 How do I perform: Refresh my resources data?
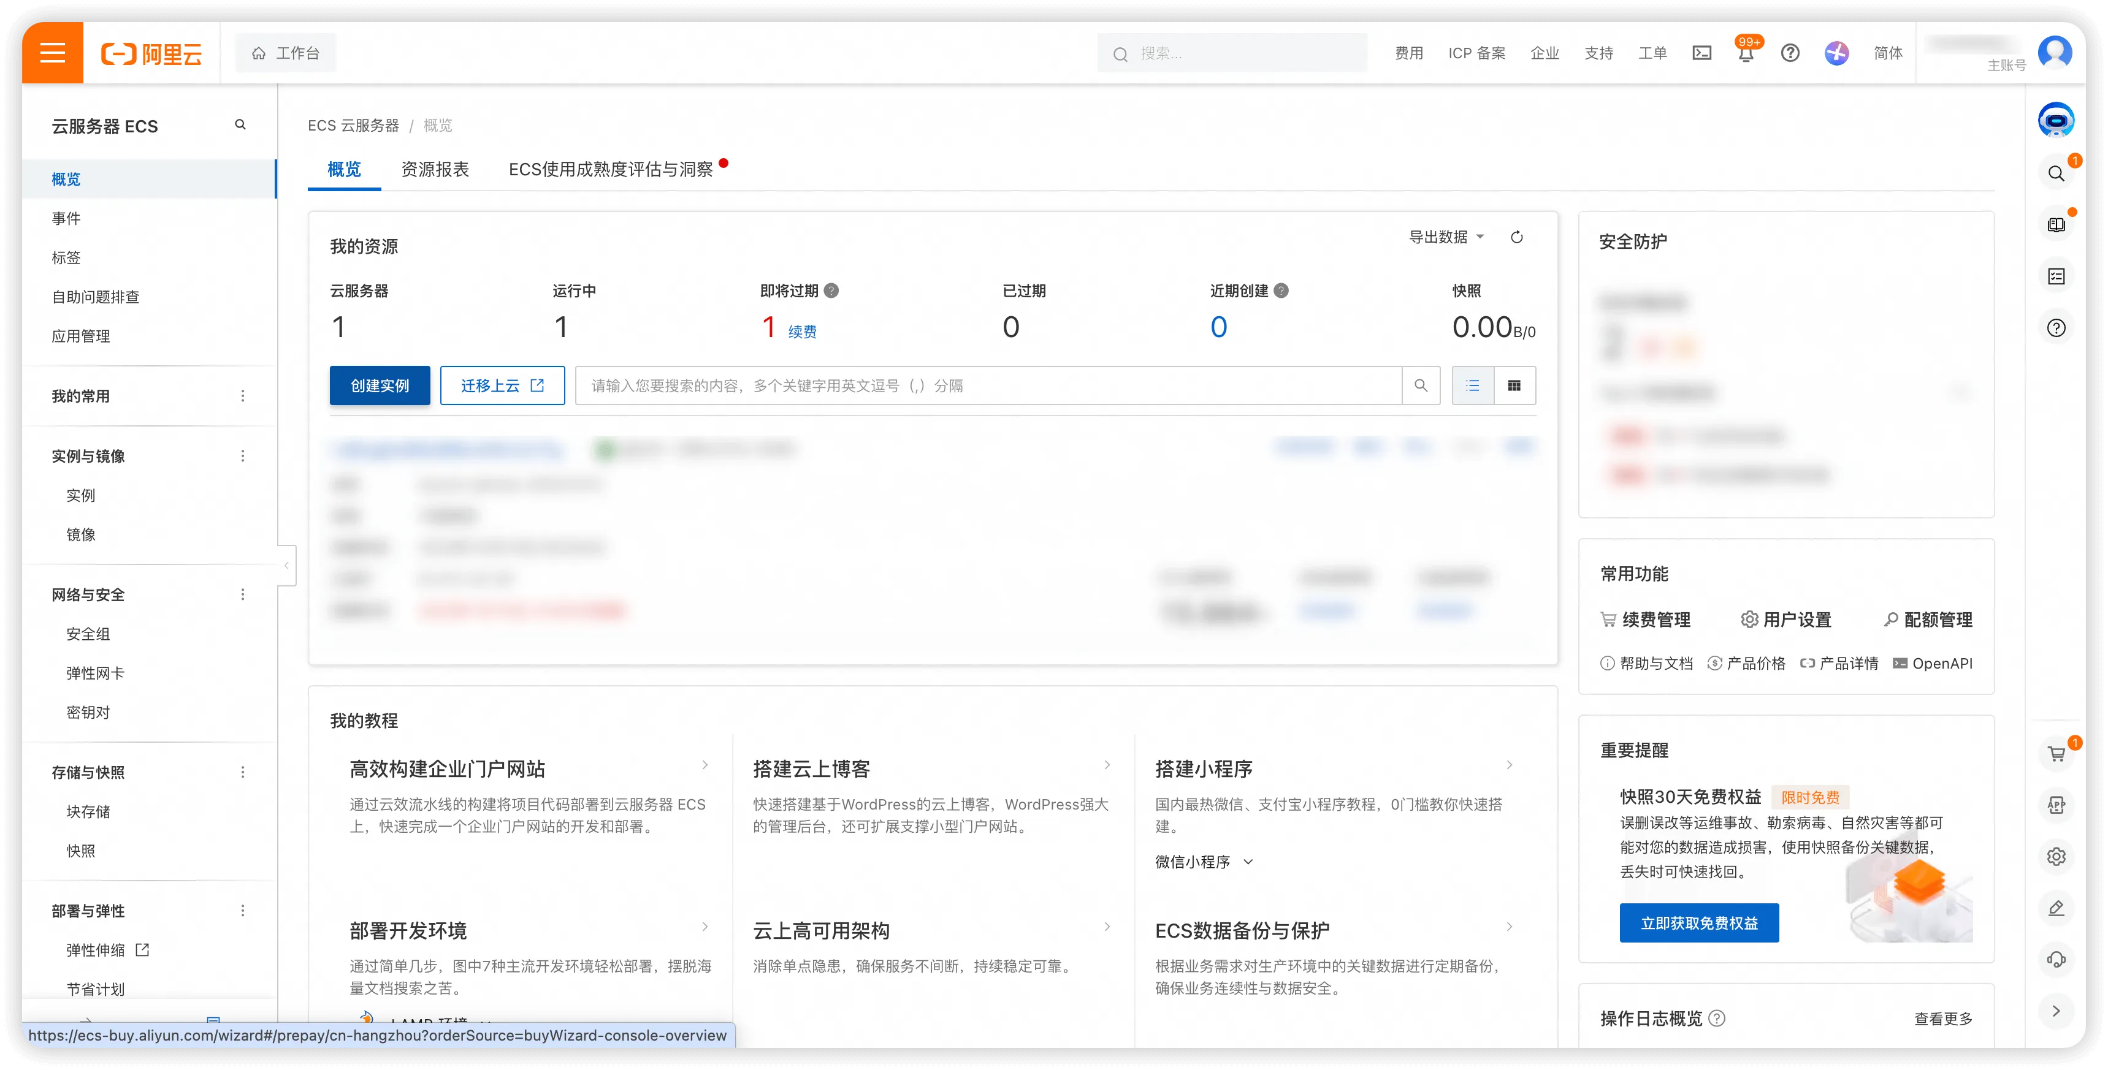(x=1516, y=237)
